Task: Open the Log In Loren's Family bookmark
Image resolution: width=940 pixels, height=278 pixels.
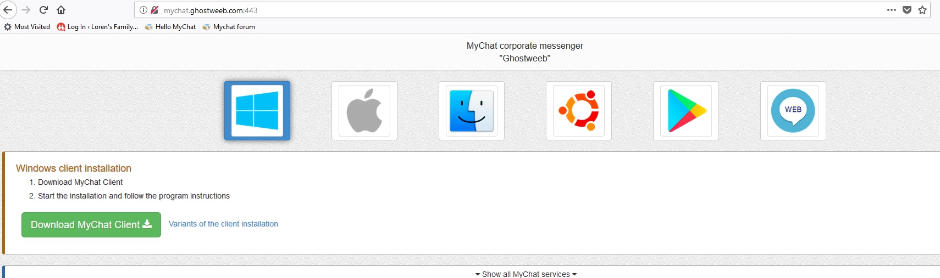Action: (x=97, y=26)
